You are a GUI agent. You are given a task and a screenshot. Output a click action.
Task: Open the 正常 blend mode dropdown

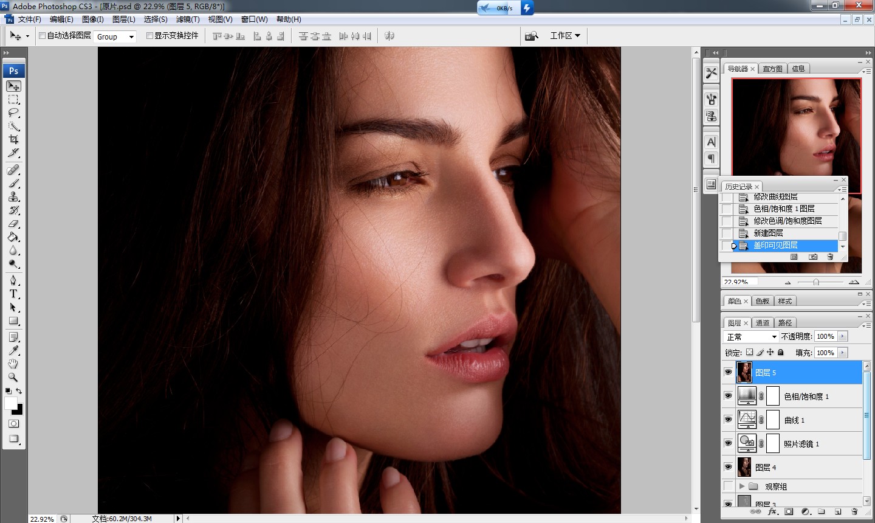click(x=751, y=337)
